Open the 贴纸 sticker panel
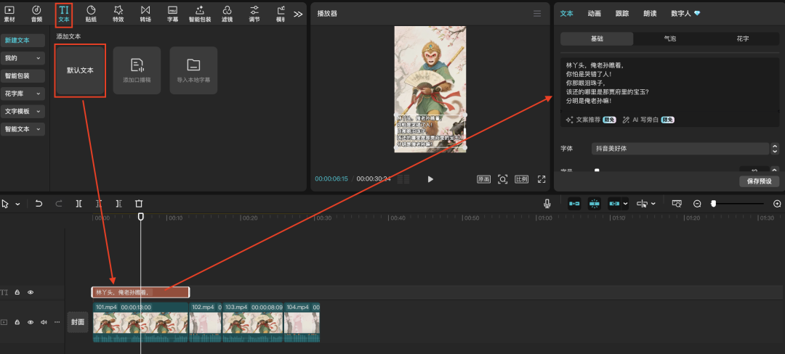The height and width of the screenshot is (354, 785). (x=91, y=13)
